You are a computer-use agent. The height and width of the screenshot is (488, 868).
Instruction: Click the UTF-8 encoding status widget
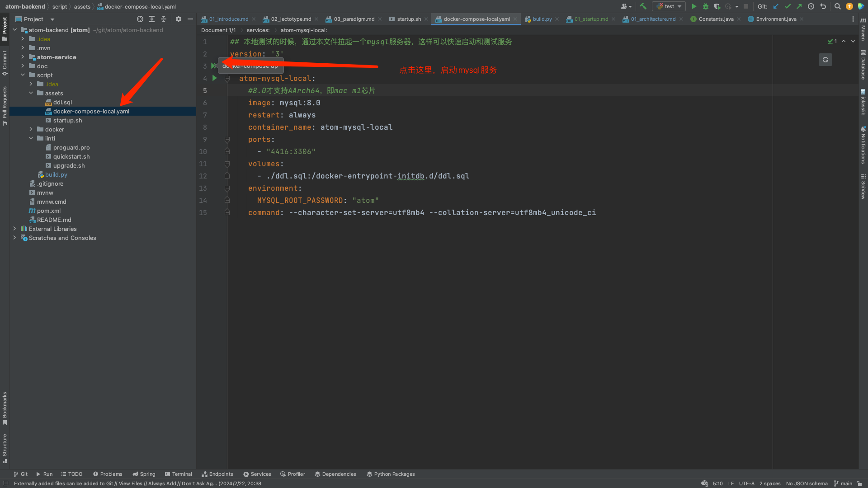coord(747,483)
